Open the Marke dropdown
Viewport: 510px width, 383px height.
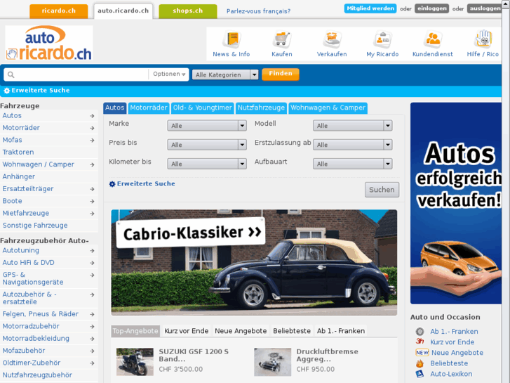coord(207,126)
